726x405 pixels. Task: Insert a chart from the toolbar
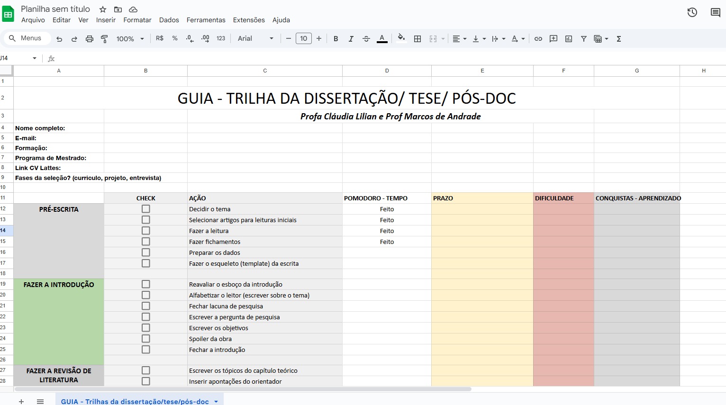pyautogui.click(x=569, y=38)
